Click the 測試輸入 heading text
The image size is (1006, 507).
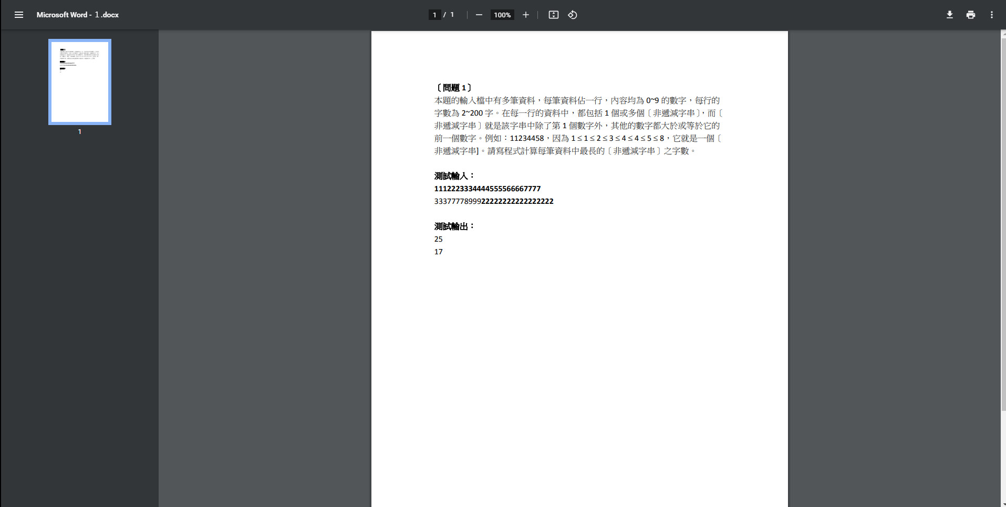pos(454,176)
